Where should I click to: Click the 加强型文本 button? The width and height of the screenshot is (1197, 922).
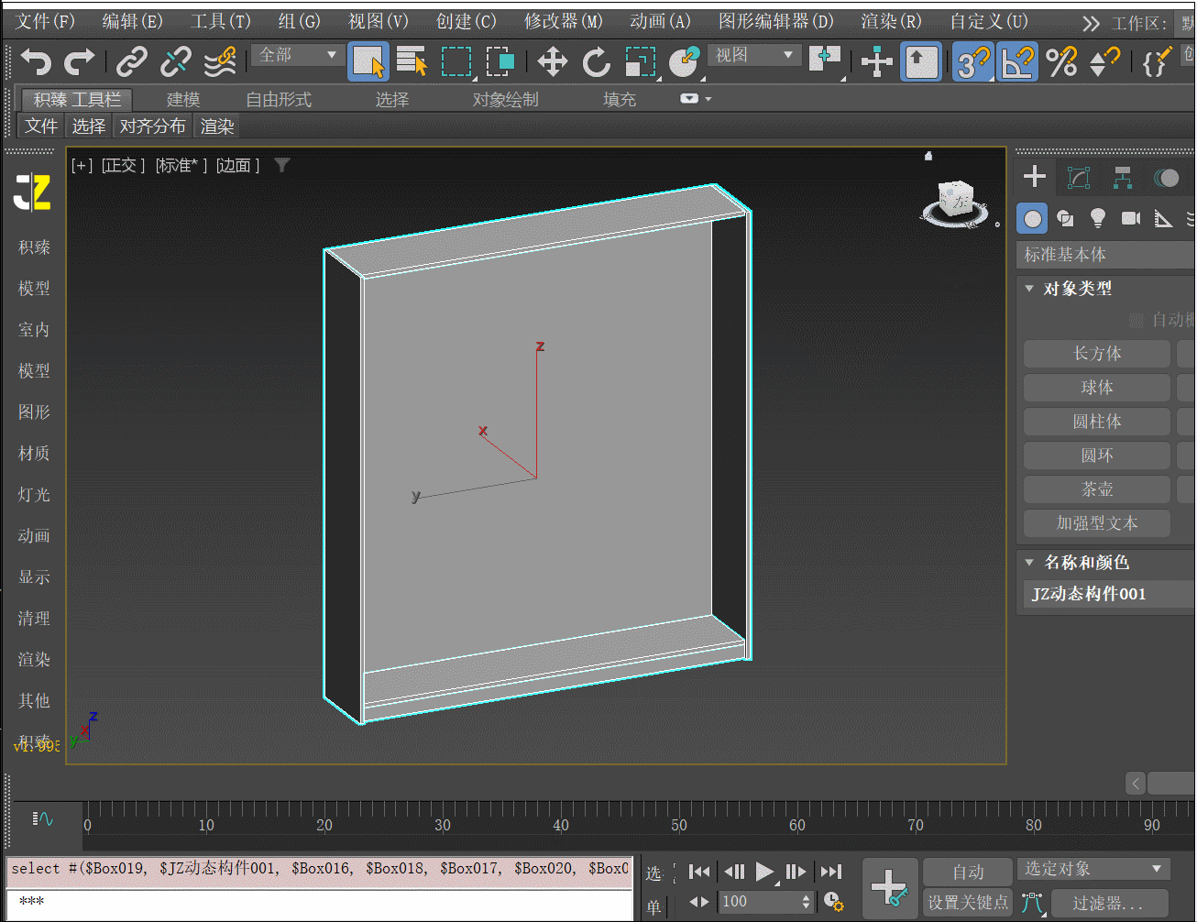[x=1097, y=523]
